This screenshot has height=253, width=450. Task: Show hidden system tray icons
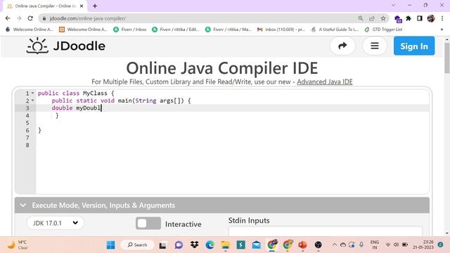(x=335, y=245)
